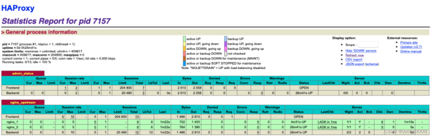The height and width of the screenshot is (137, 432).
Task: Focus the Scope input field
Action: tap(369, 44)
